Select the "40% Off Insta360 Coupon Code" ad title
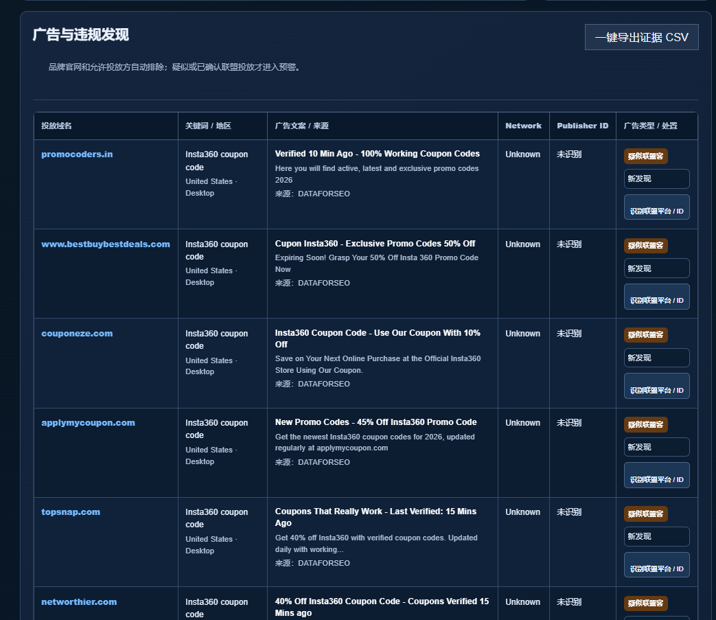This screenshot has height=620, width=716. coord(382,607)
